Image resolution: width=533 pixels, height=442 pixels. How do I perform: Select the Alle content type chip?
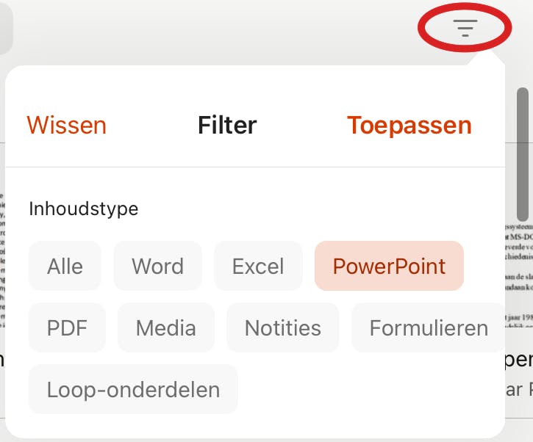[x=65, y=266]
